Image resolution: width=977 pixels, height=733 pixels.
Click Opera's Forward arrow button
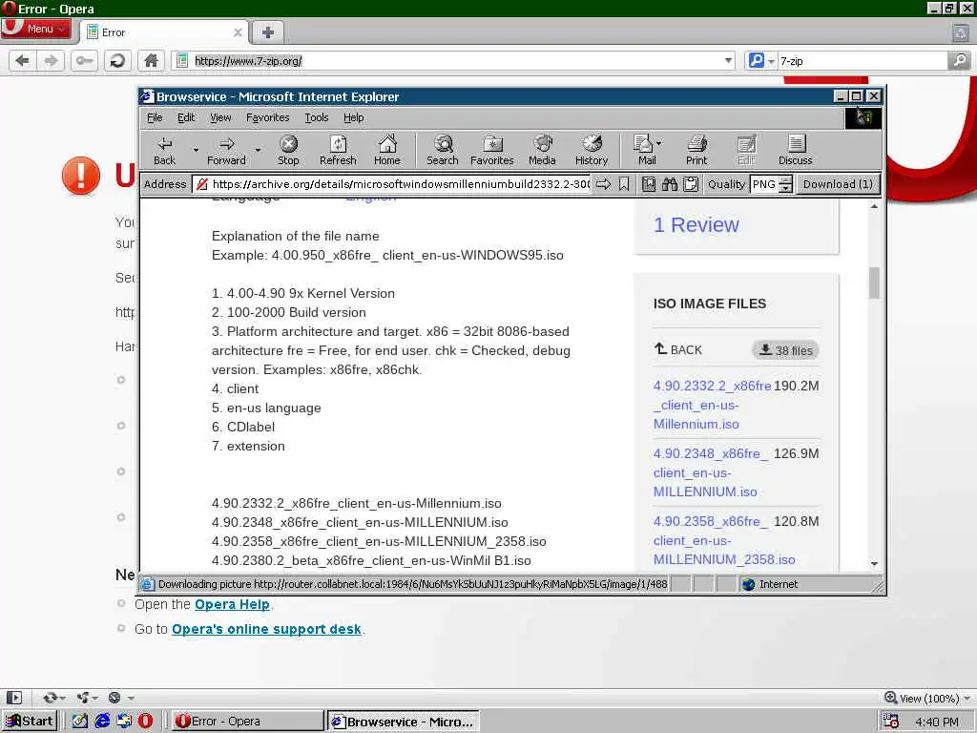pyautogui.click(x=51, y=60)
